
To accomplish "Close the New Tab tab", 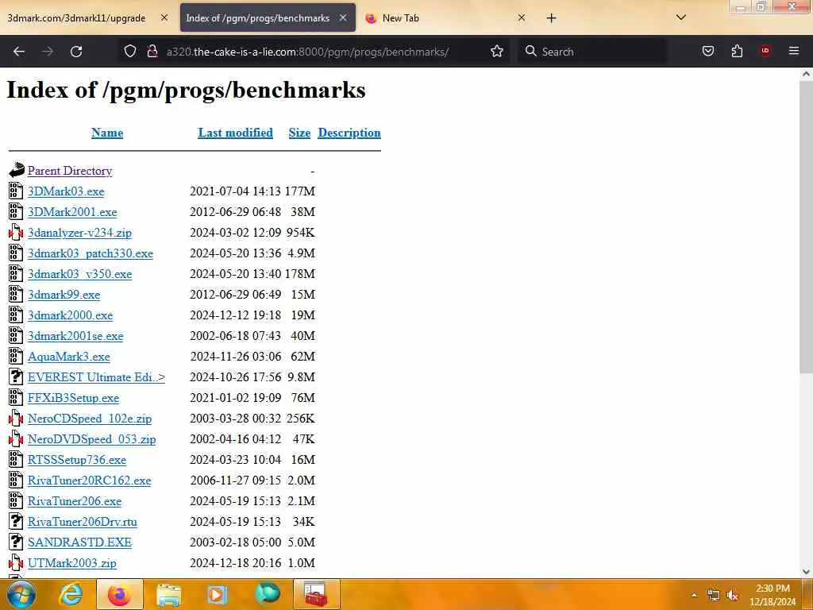I will coord(522,17).
